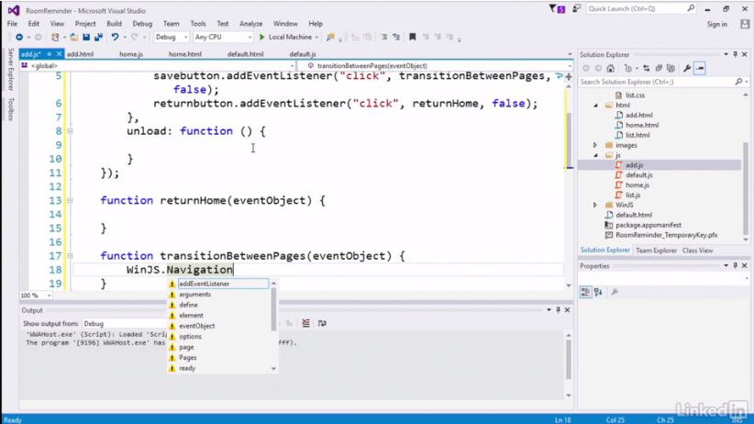The image size is (754, 424).
Task: Open the Show output from Debug dropdown
Action: pyautogui.click(x=124, y=323)
